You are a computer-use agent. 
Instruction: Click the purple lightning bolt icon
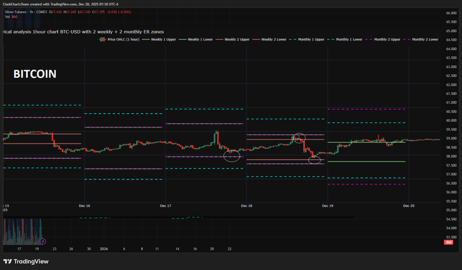coord(43,242)
